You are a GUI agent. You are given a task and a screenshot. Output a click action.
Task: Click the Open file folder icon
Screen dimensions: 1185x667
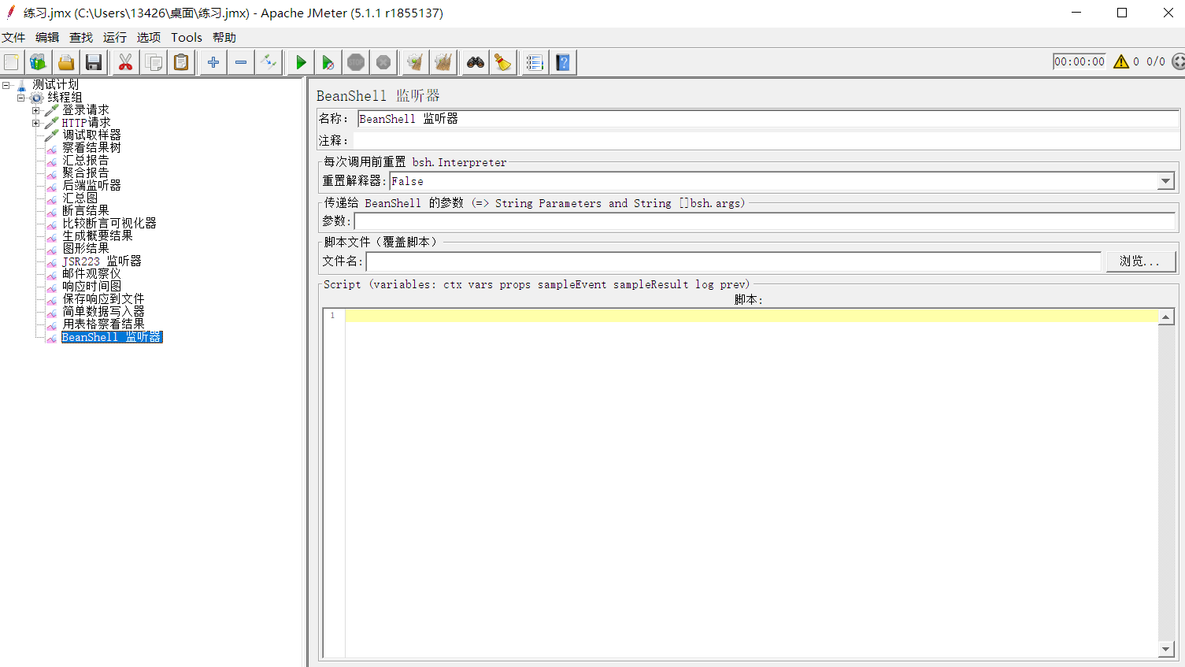coord(66,62)
